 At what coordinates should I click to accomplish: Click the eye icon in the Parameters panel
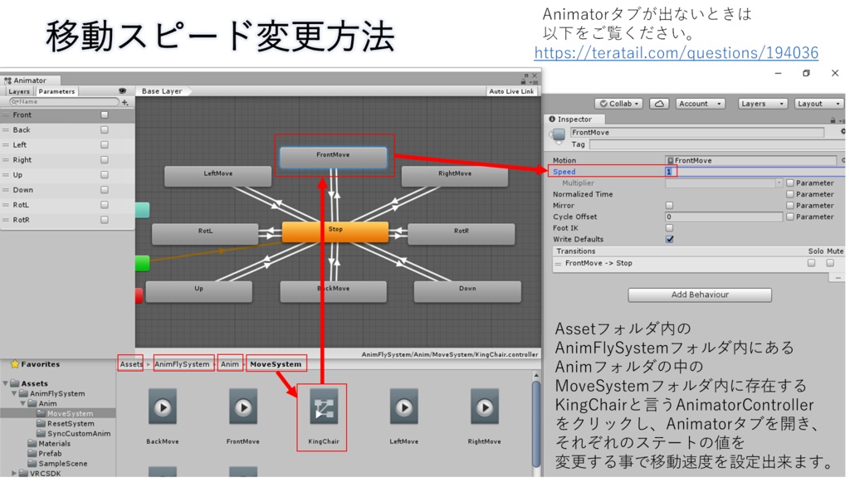point(121,91)
